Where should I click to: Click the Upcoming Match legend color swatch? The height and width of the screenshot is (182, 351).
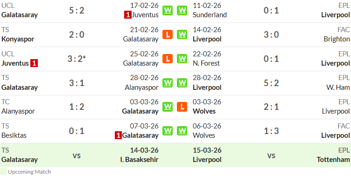click(3, 172)
